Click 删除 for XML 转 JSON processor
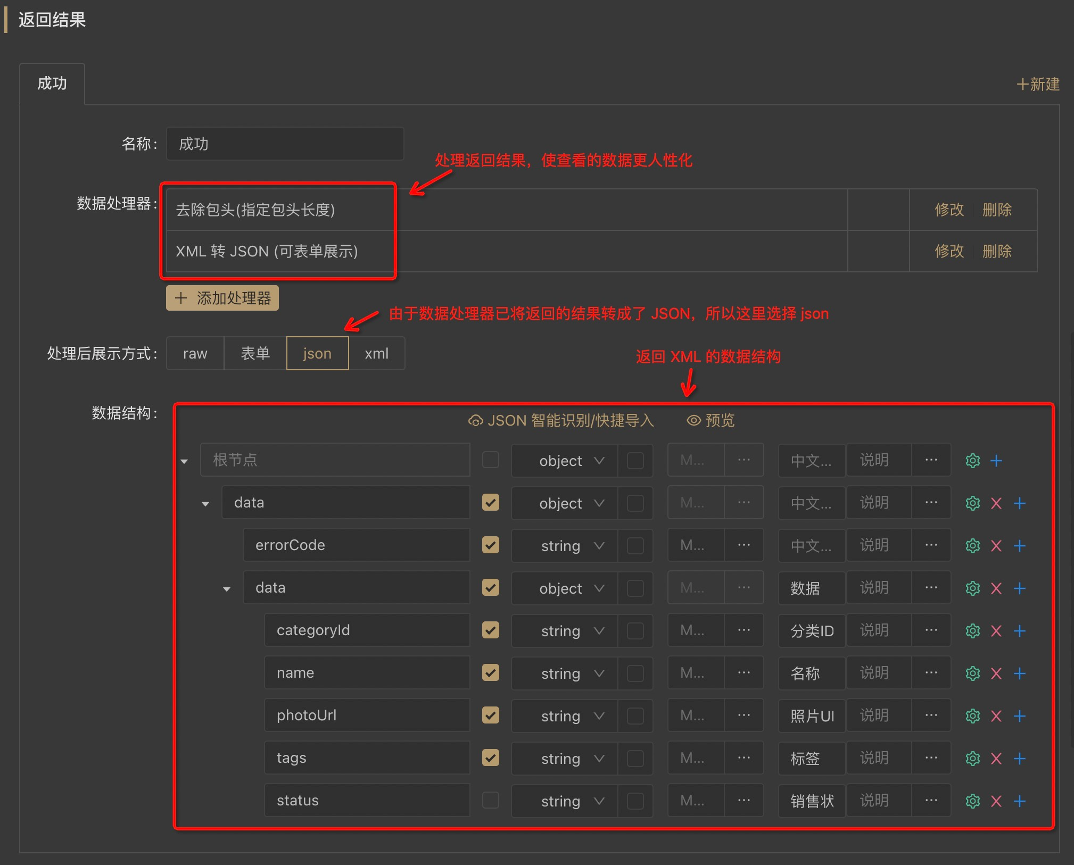 pyautogui.click(x=996, y=251)
